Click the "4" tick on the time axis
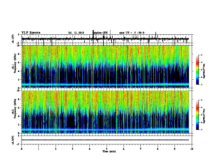 (x=90, y=149)
